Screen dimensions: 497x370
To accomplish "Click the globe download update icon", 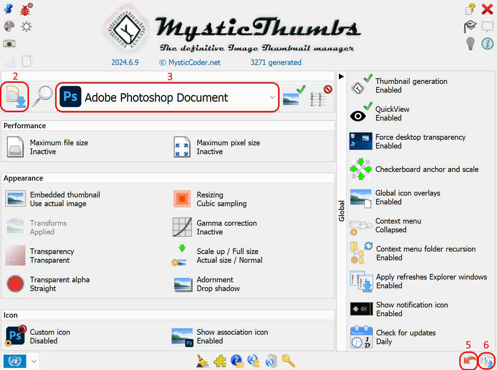I will coord(254,361).
